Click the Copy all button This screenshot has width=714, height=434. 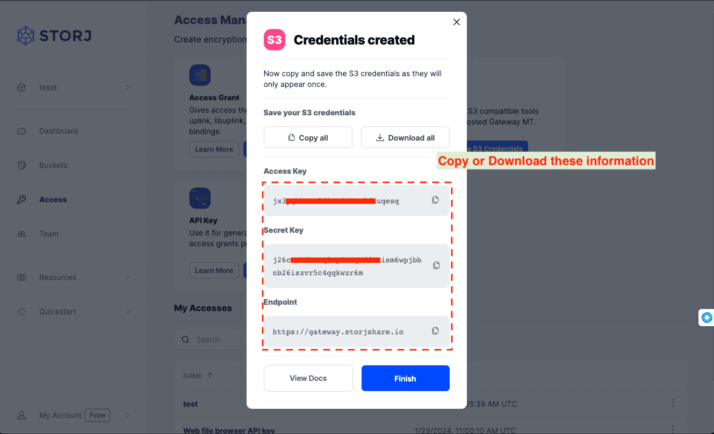pos(308,138)
